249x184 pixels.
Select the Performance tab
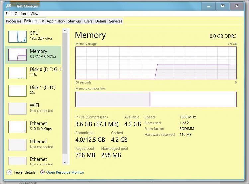click(34, 21)
